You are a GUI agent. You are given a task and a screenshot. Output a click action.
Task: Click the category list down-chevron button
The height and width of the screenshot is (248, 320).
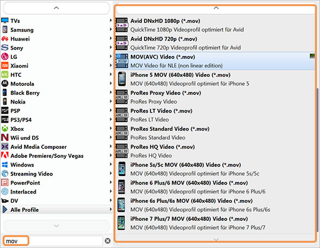pyautogui.click(x=57, y=226)
